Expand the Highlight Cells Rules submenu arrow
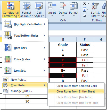Screen dimensions: 107x110 tap(45, 24)
